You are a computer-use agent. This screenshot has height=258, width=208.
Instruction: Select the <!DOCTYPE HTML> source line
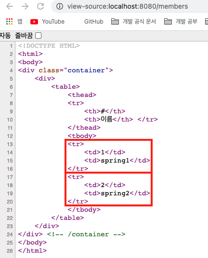49,46
